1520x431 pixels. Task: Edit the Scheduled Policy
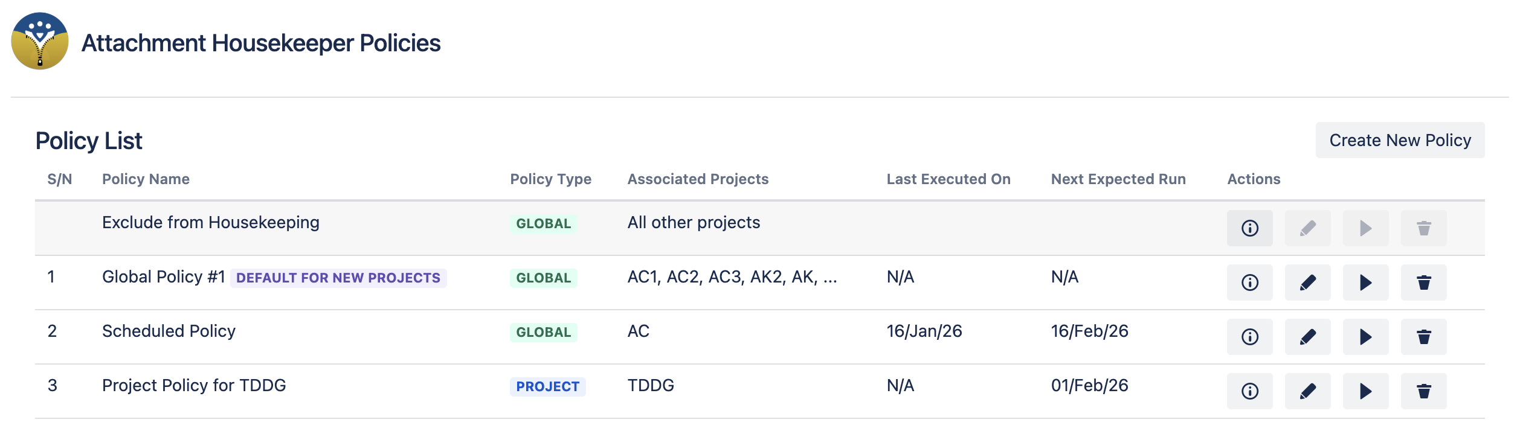(x=1307, y=337)
